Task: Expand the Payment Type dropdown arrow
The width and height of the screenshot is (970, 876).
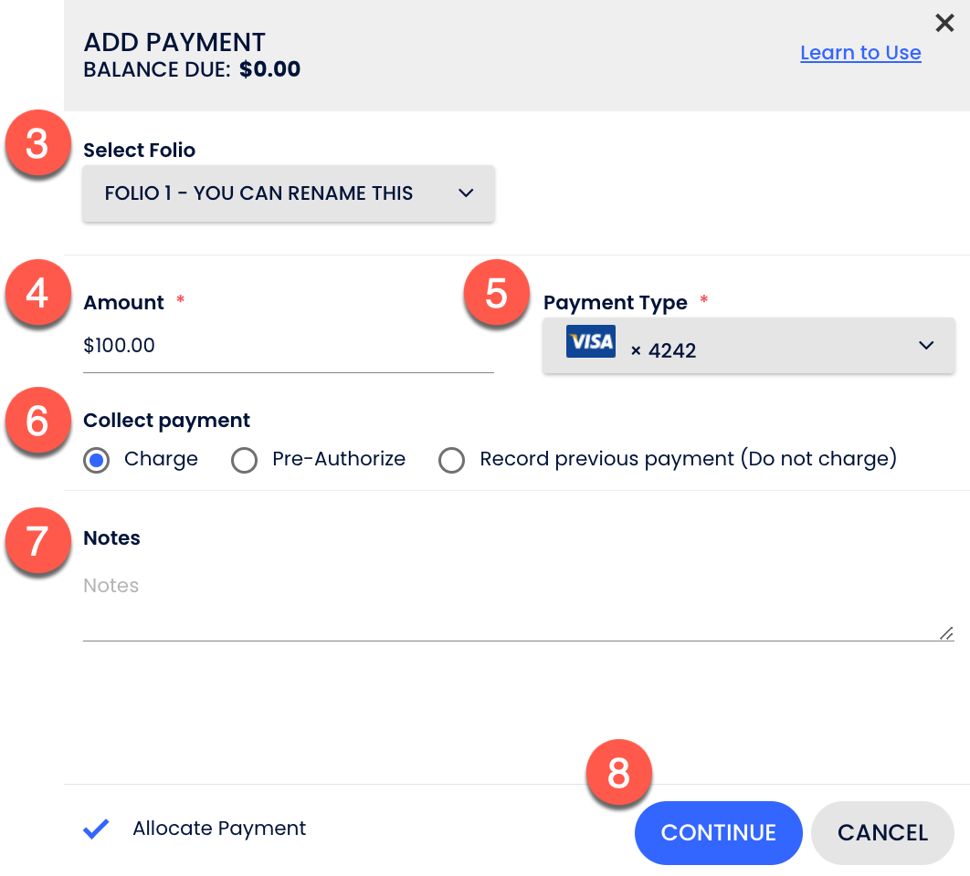Action: [926, 345]
